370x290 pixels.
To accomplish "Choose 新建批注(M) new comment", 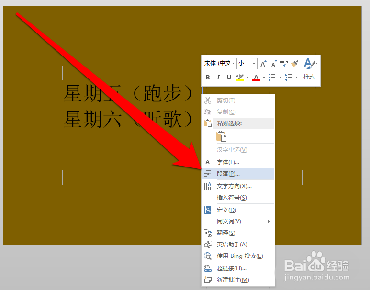I will tap(238, 280).
